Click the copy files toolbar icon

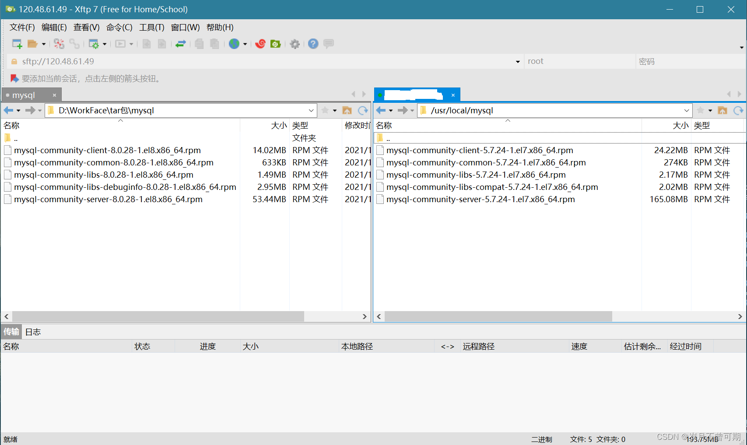(199, 44)
